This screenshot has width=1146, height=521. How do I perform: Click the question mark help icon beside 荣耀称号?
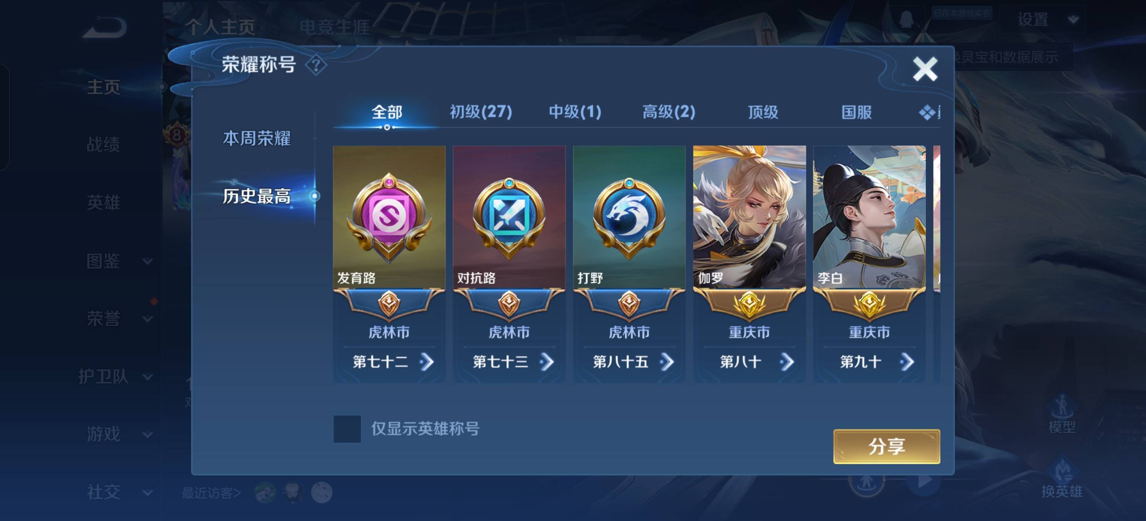tap(316, 66)
